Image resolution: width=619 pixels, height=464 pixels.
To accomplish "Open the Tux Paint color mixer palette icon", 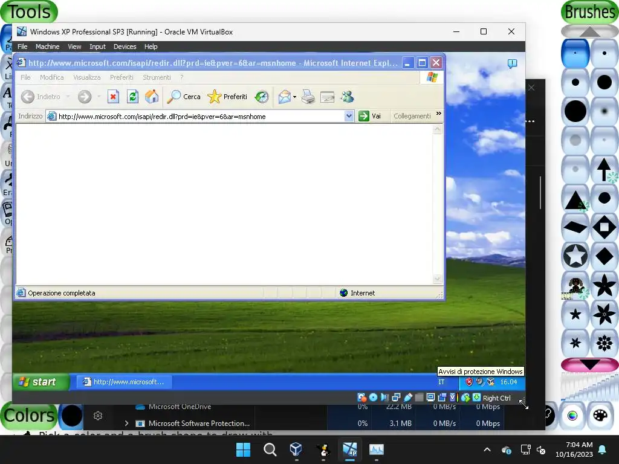I will [600, 416].
